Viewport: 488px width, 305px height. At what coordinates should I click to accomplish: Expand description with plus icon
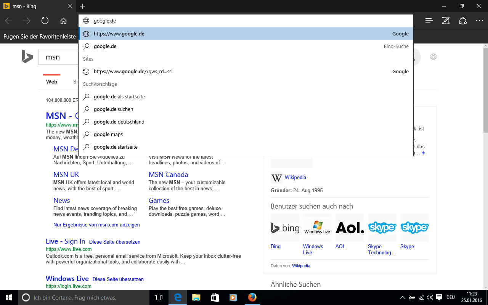[423, 153]
